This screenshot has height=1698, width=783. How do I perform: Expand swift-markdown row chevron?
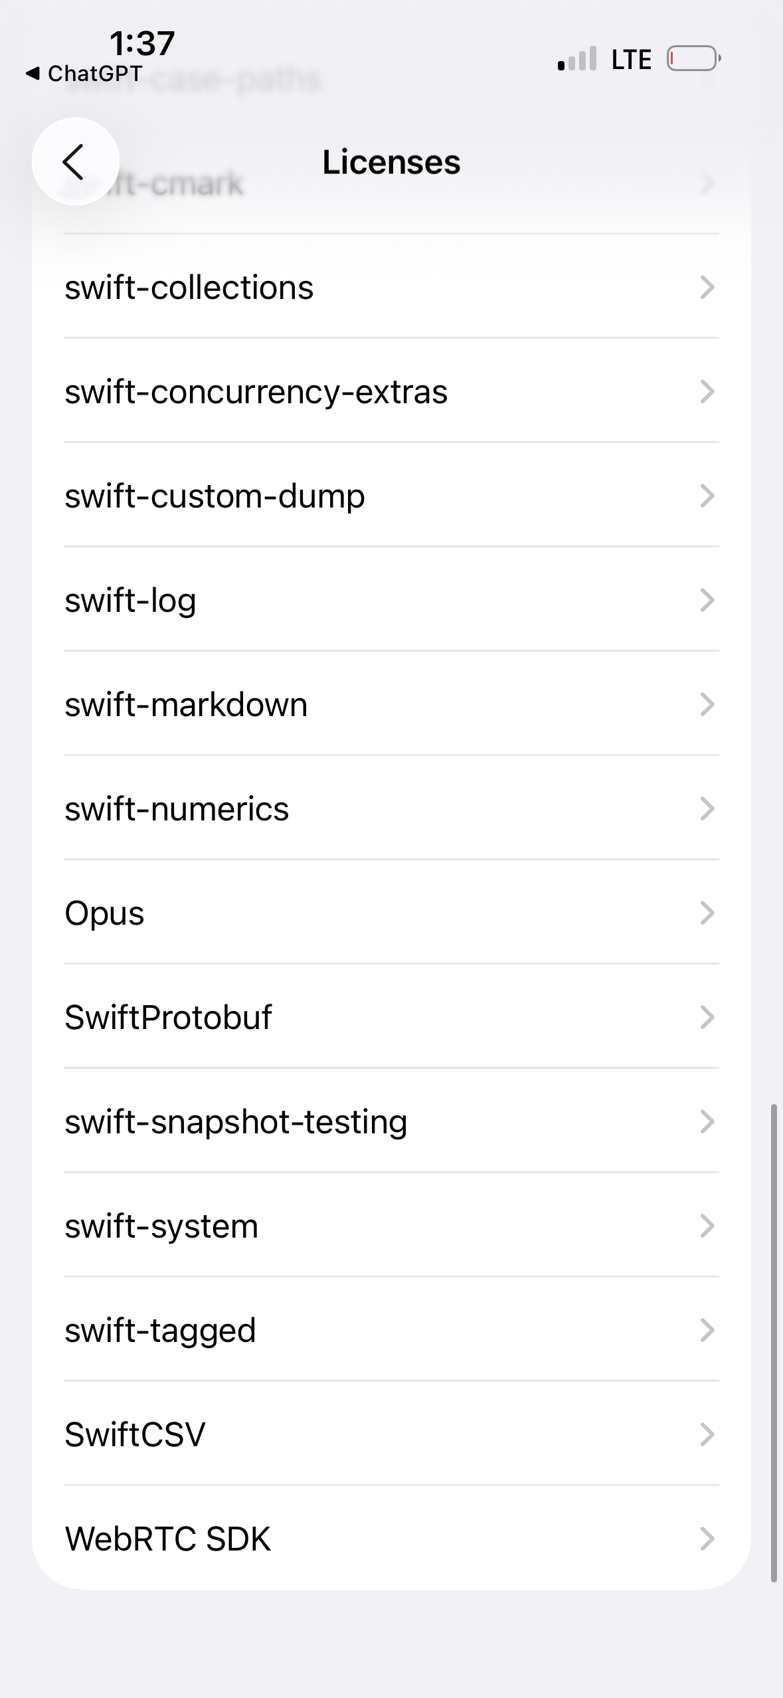707,704
